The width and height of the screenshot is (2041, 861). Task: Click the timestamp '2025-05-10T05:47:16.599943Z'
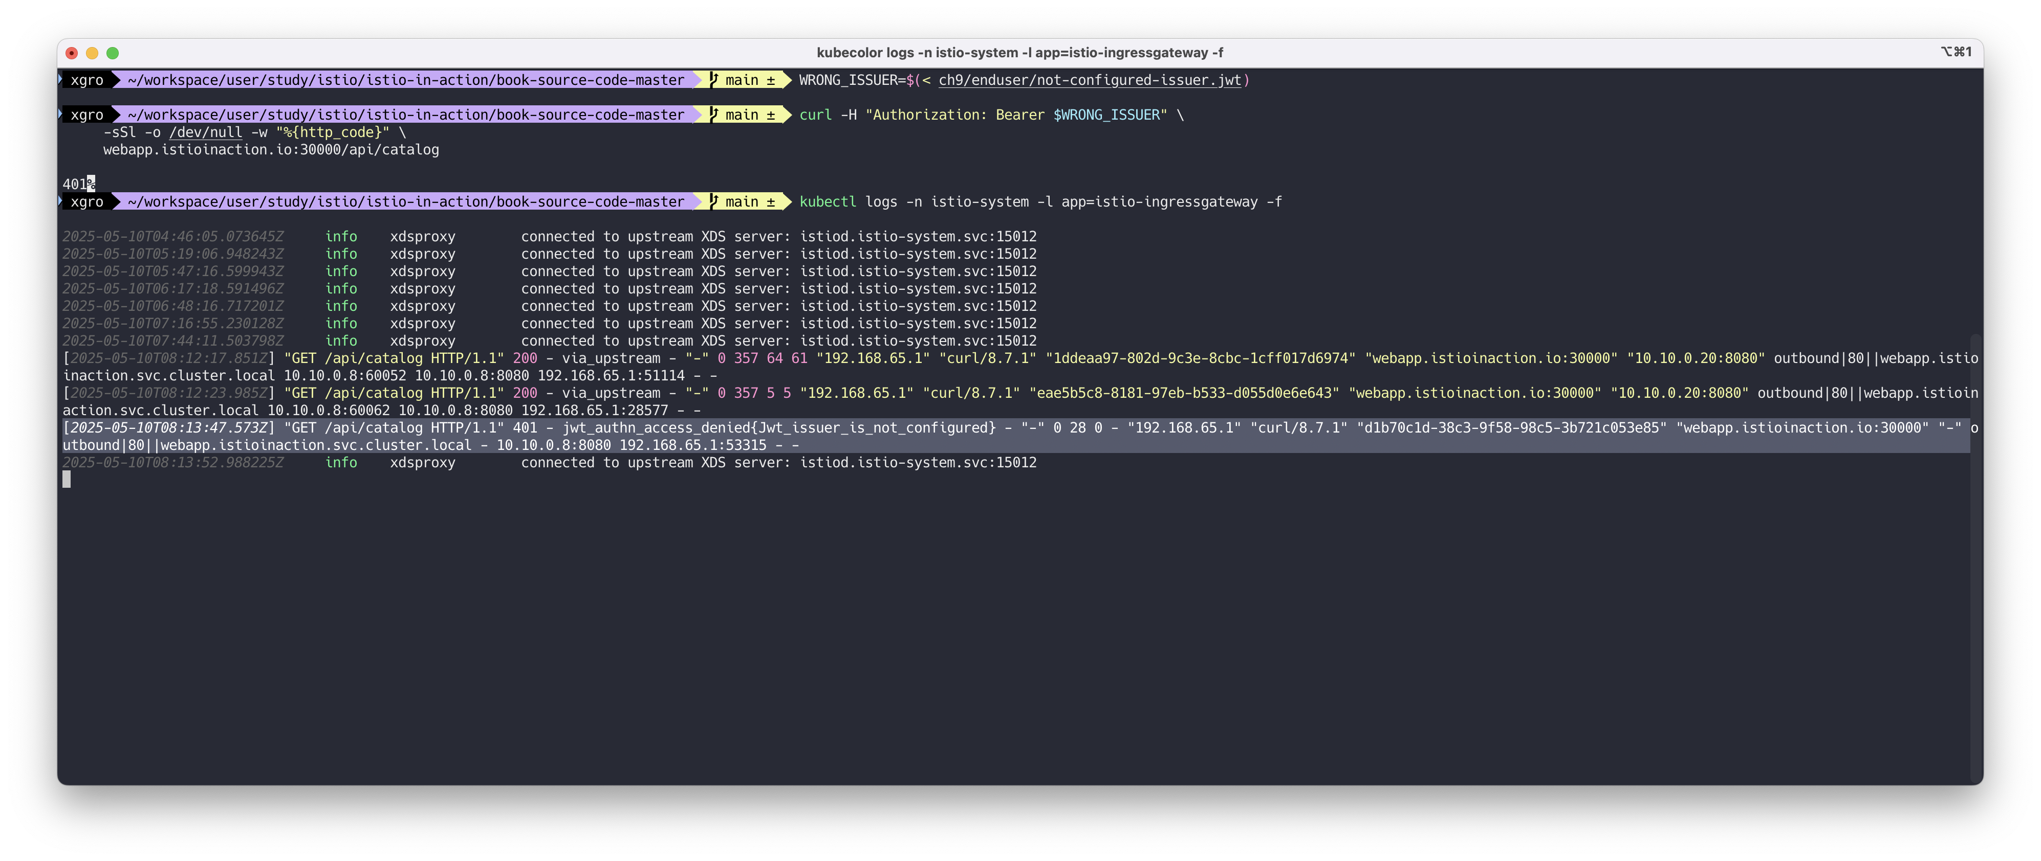pos(172,271)
